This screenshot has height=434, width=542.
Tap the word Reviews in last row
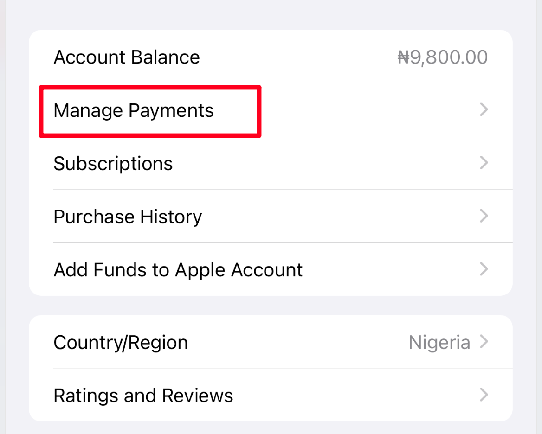pos(197,396)
